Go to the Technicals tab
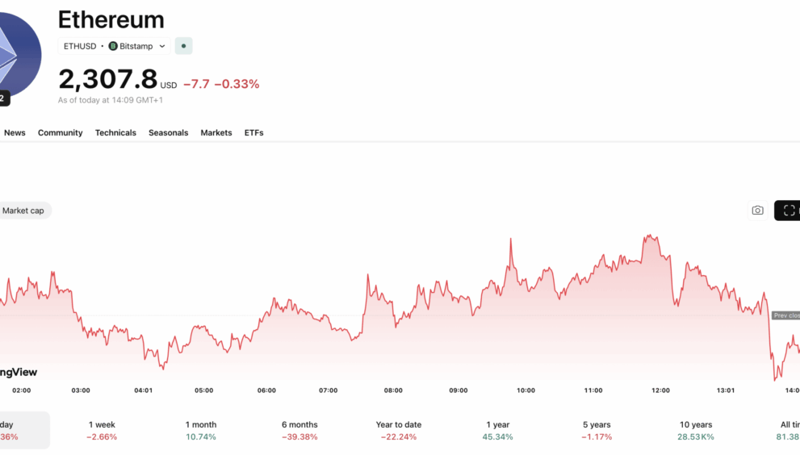Screen dimensions: 800x455 click(x=115, y=132)
